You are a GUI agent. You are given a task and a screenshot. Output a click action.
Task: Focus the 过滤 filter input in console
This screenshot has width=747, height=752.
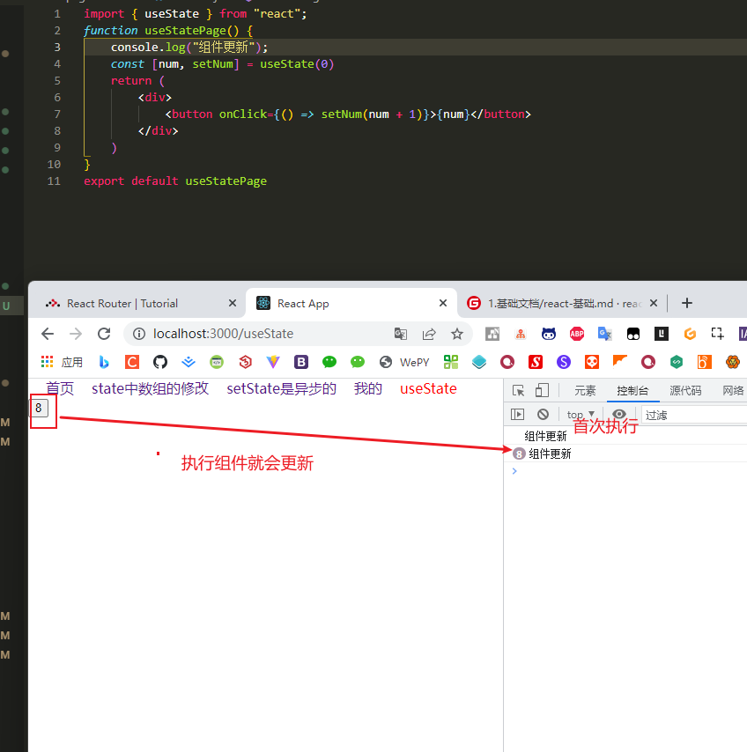coord(694,415)
